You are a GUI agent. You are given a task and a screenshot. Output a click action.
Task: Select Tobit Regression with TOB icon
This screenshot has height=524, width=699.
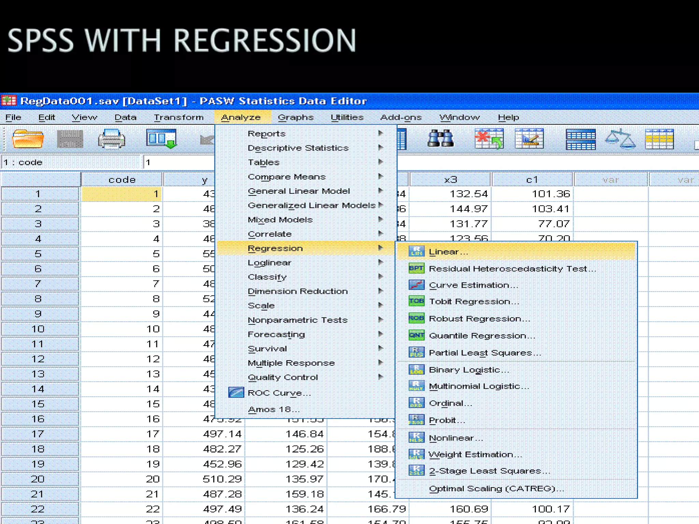pos(474,302)
